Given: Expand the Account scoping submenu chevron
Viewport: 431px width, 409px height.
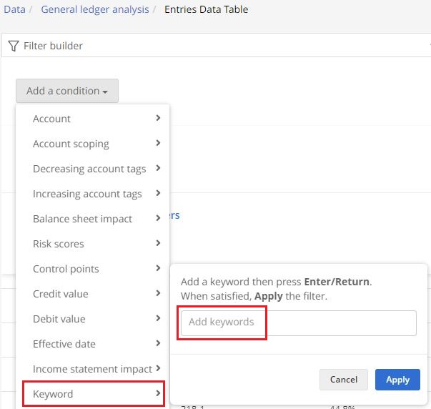Looking at the screenshot, I should click(158, 143).
